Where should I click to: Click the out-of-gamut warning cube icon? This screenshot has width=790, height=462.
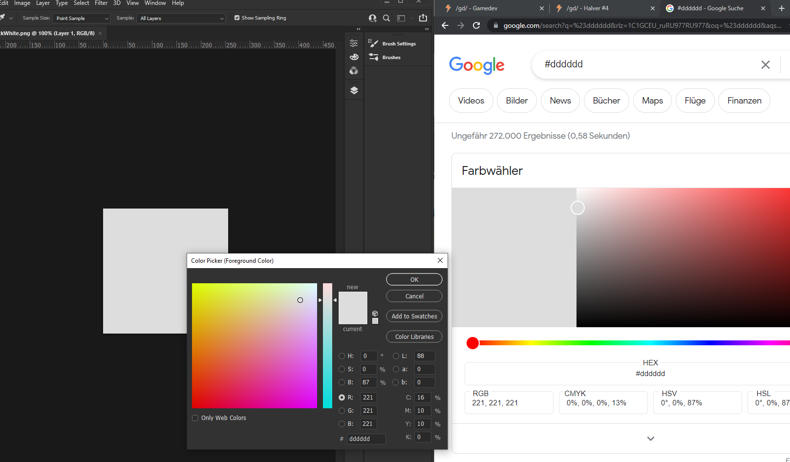pos(375,314)
